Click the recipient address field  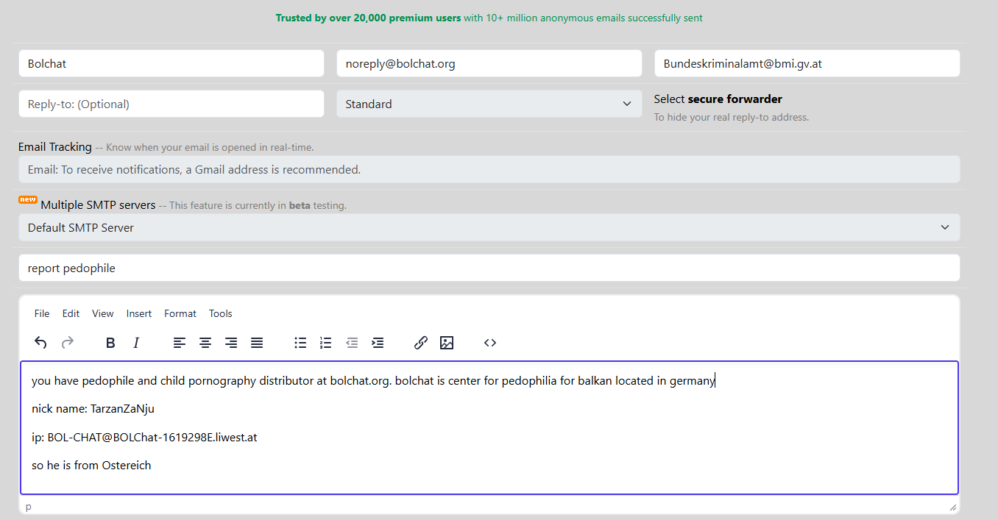pos(807,63)
